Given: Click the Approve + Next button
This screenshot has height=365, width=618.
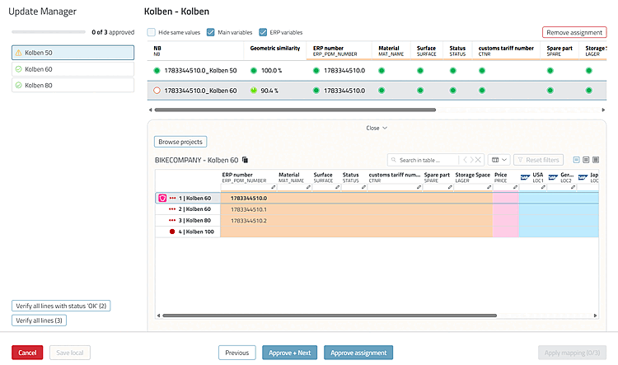Looking at the screenshot, I should 290,353.
